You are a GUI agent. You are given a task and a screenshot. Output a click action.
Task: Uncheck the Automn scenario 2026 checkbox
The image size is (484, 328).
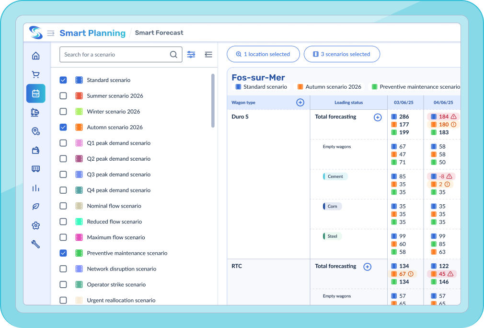[63, 127]
